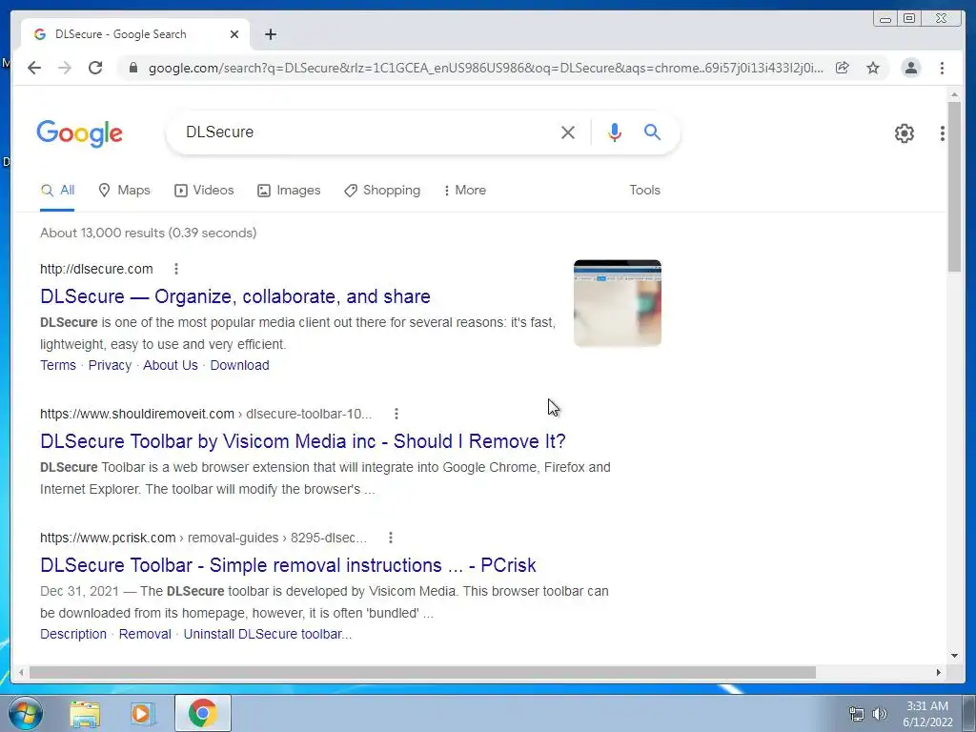The image size is (976, 732).
Task: Open a new tab with the plus button
Action: [270, 34]
